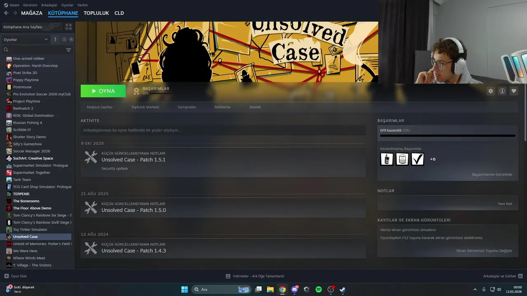The width and height of the screenshot is (527, 296).
Task: Click Oyun Ekle at bottom left
Action: (15, 276)
